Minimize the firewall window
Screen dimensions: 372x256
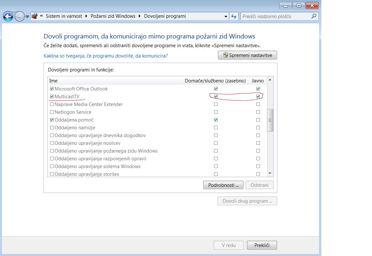[x=286, y=5]
